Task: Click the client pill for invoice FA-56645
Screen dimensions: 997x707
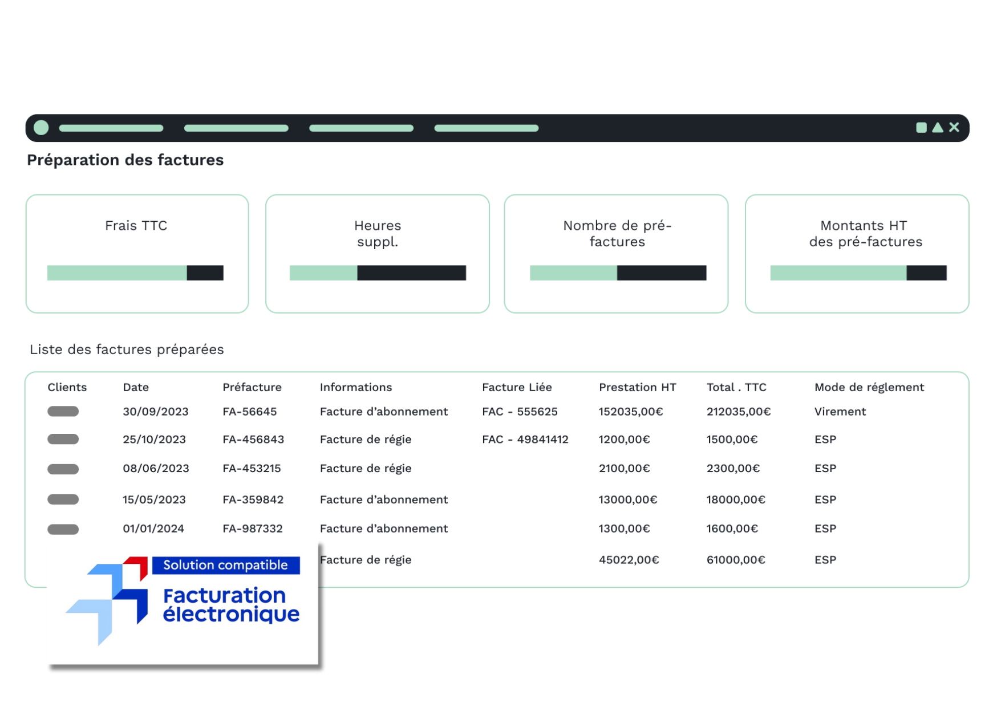Action: click(x=63, y=412)
